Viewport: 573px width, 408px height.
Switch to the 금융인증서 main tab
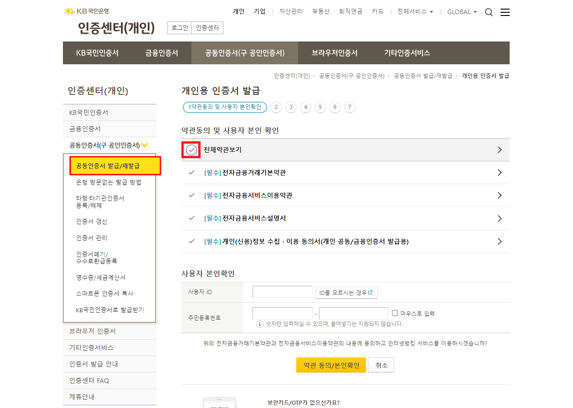coord(162,53)
